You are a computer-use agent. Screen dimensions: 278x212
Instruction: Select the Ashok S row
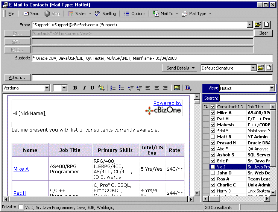point(237,155)
